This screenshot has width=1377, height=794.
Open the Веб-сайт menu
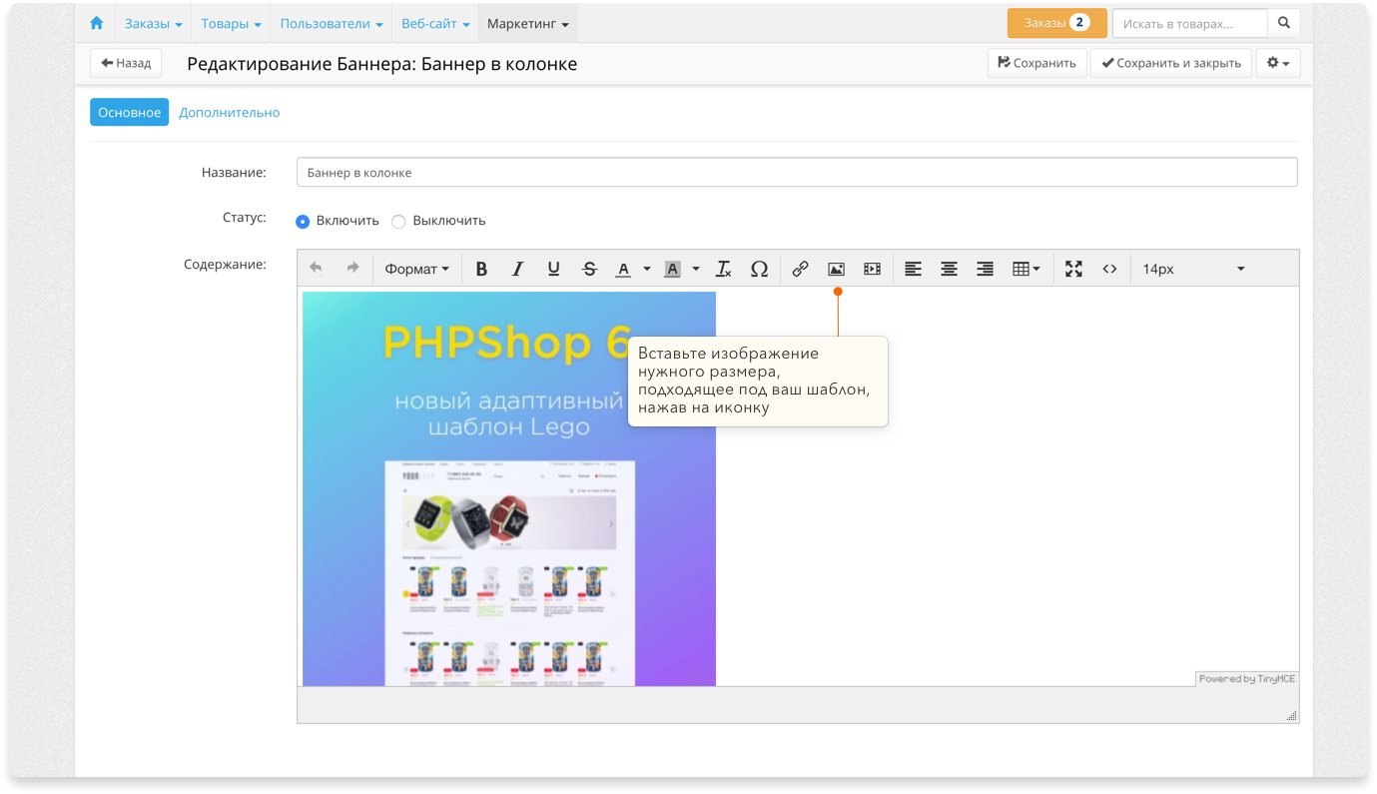coord(435,23)
